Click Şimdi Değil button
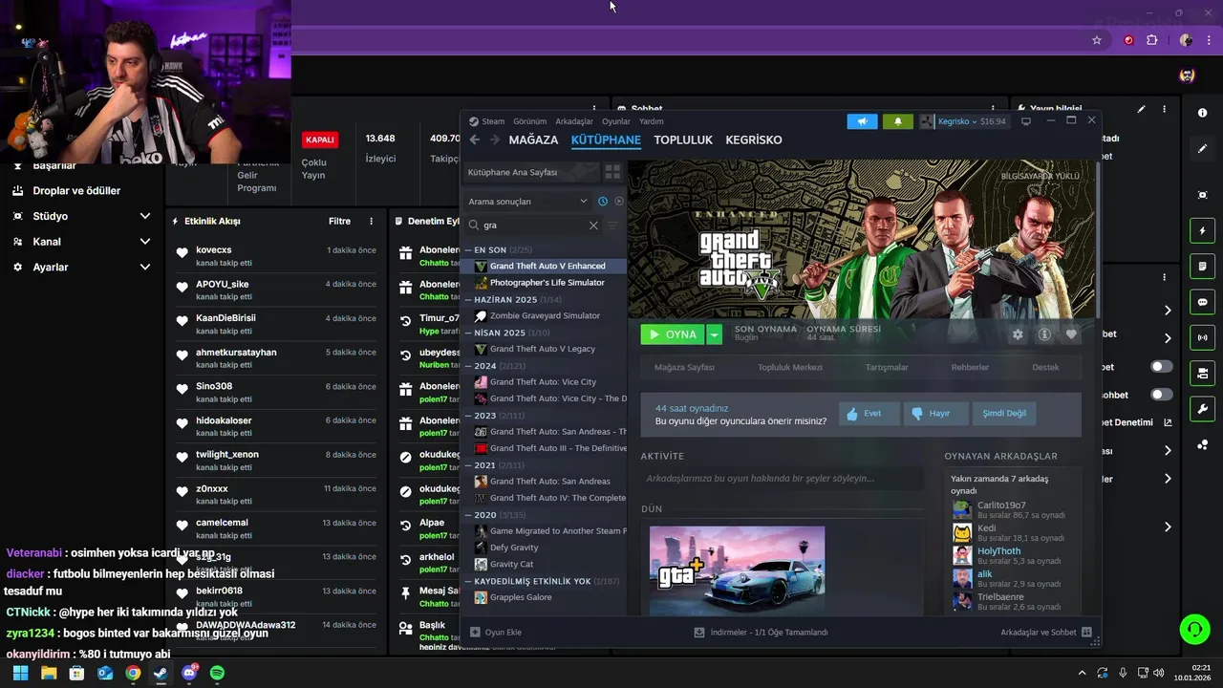 point(1004,414)
